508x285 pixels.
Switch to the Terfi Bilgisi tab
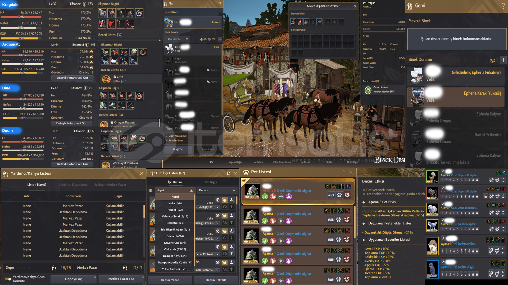tap(210, 182)
